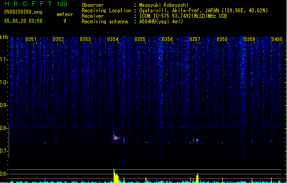Click the 0351 time marker
The image size is (287, 183).
(x=31, y=39)
